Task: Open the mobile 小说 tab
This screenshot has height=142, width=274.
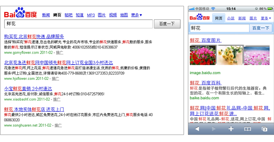Action: tap(231, 18)
